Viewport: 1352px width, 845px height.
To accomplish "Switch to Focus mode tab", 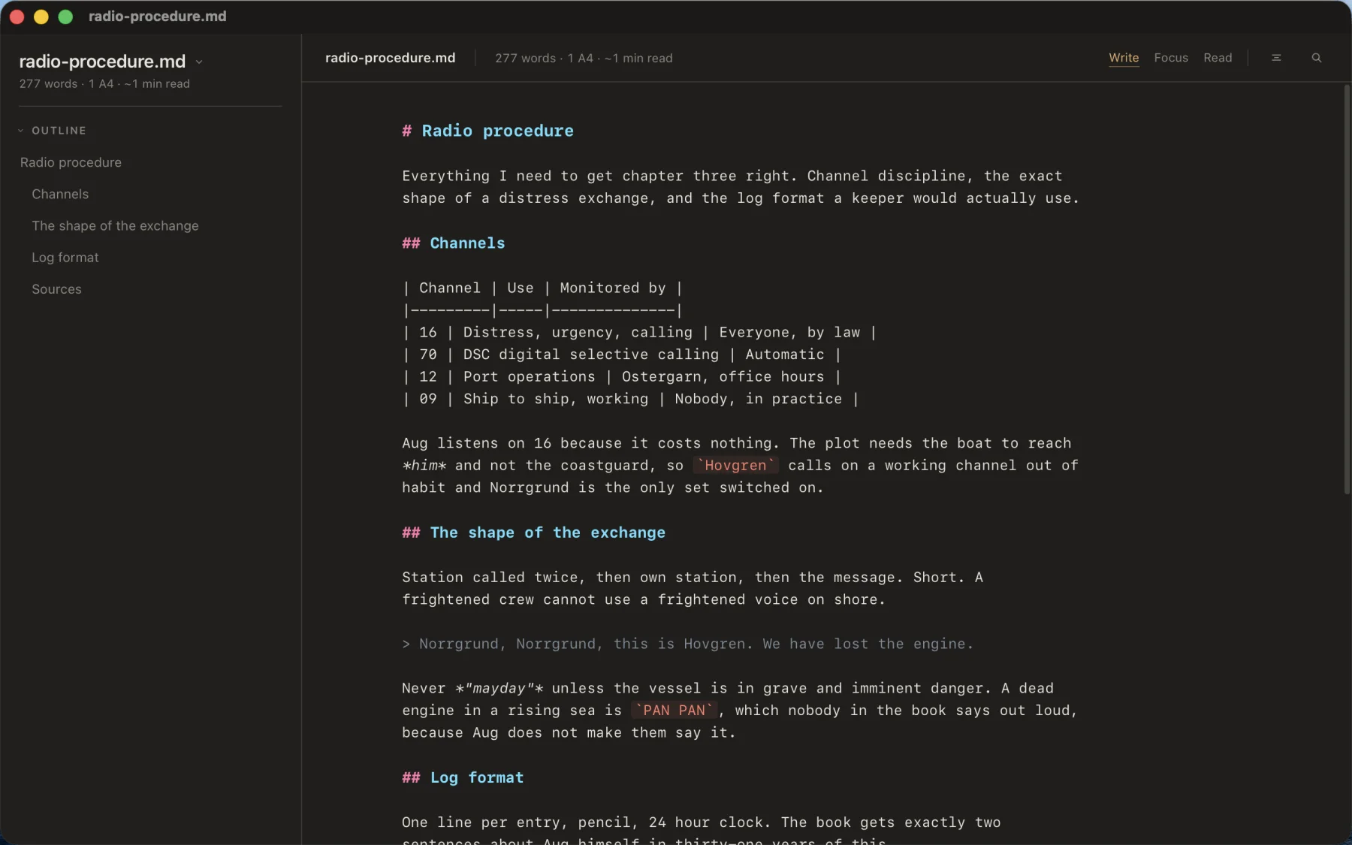I will point(1171,58).
